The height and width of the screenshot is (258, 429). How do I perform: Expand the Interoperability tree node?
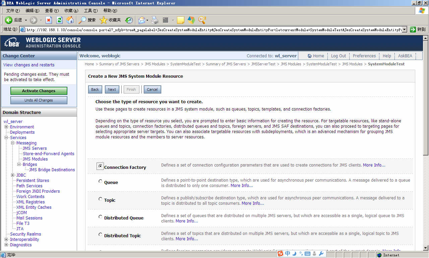click(6, 240)
